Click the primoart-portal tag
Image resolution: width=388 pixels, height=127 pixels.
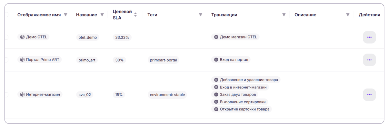pos(163,60)
